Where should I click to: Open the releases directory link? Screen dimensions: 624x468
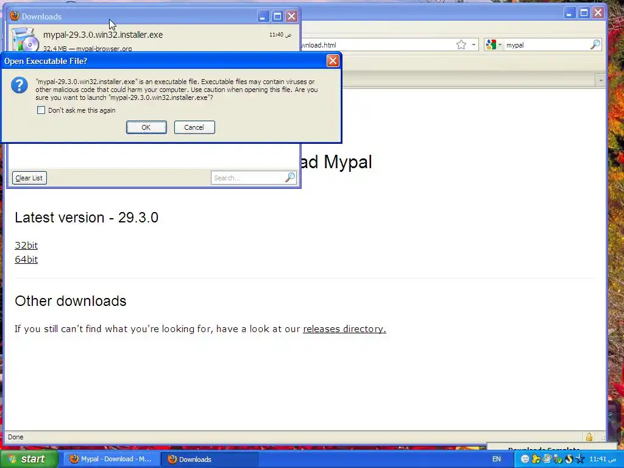tap(344, 328)
